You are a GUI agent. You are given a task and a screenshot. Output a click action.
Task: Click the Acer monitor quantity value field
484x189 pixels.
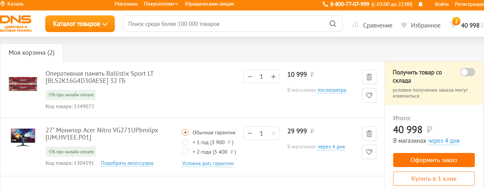261,133
